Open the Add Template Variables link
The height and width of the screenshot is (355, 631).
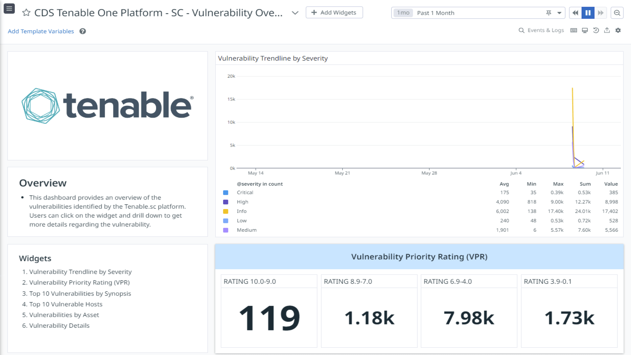point(41,31)
